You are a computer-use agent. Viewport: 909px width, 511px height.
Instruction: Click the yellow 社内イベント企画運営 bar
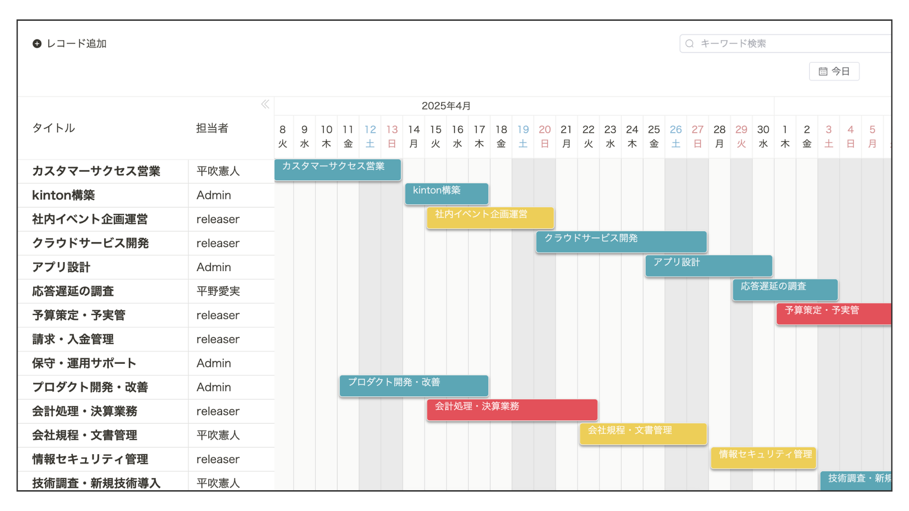coord(490,218)
